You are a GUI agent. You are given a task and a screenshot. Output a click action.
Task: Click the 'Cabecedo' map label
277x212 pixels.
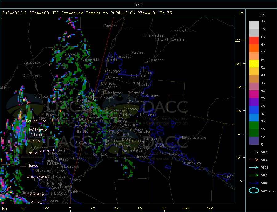click(x=38, y=135)
